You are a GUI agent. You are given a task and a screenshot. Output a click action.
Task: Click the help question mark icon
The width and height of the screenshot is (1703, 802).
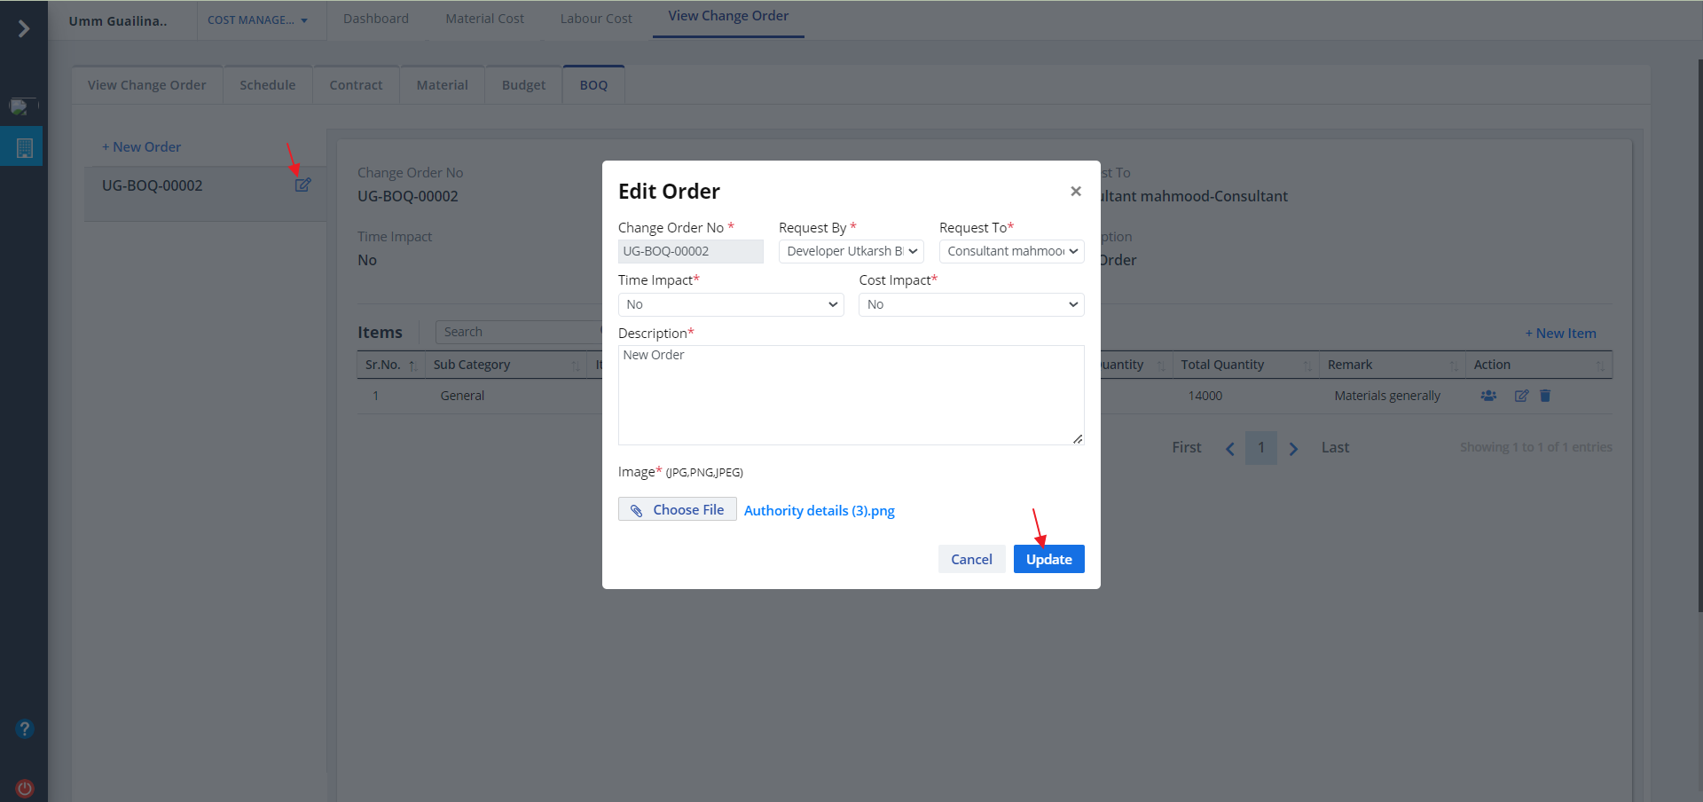tap(24, 729)
